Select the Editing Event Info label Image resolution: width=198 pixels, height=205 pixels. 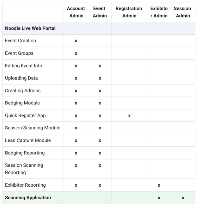click(x=24, y=66)
